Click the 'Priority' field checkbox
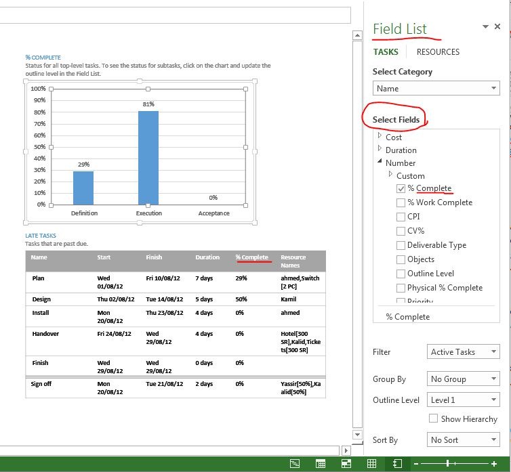 click(x=401, y=301)
